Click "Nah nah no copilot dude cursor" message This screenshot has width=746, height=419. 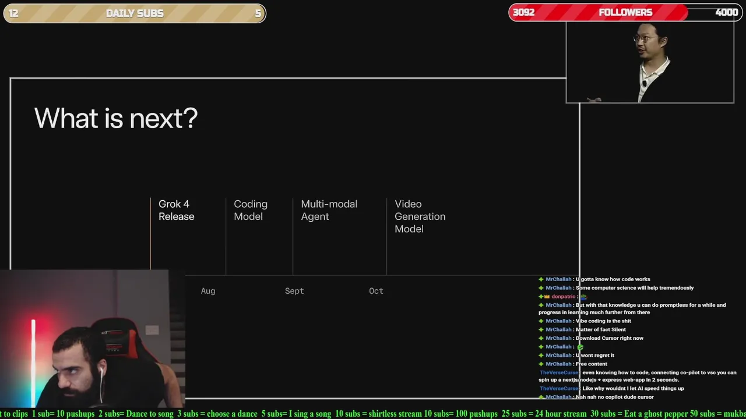(614, 397)
